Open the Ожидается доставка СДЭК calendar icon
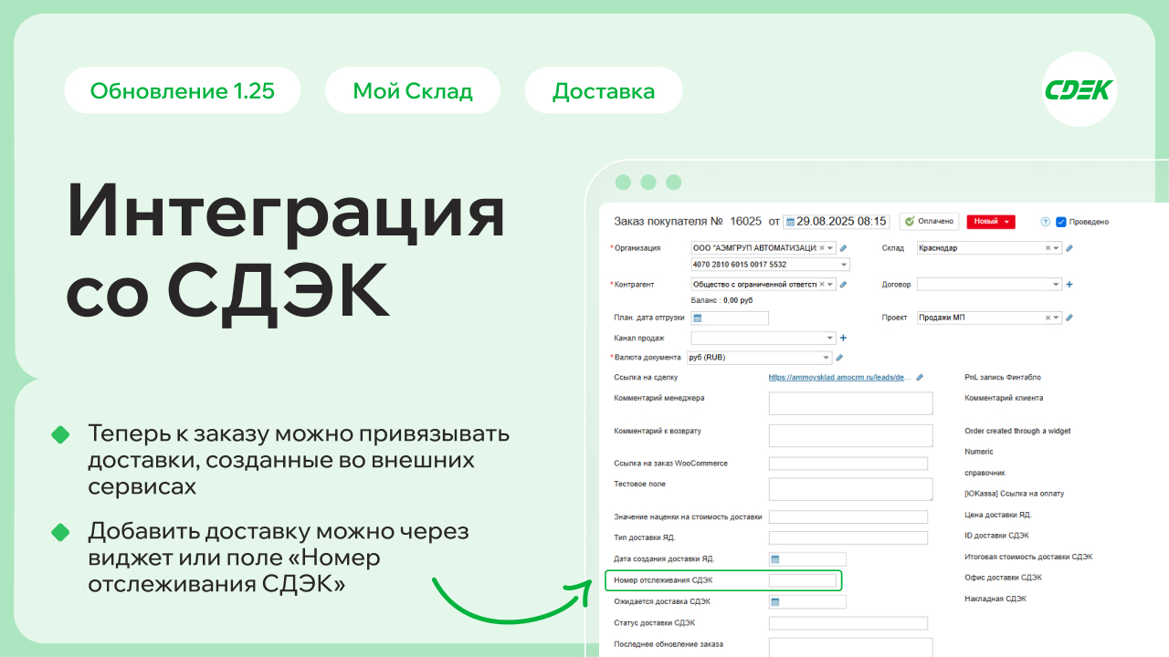This screenshot has width=1169, height=657. (x=775, y=602)
